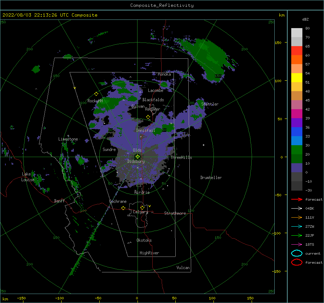Pick the bright yellow 51-54 dBZ swatch
This screenshot has height=303, width=324.
pos(297,77)
